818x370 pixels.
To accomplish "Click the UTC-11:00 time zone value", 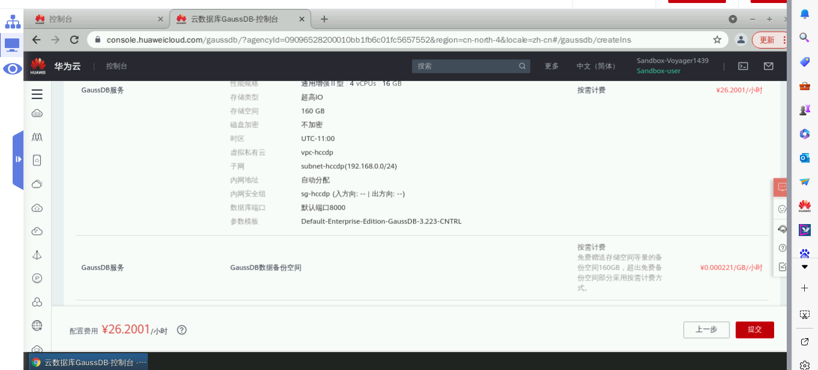I will click(x=318, y=139).
